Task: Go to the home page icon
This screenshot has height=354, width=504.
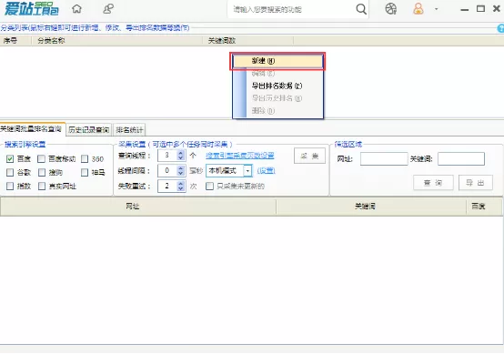Action: coord(76,9)
